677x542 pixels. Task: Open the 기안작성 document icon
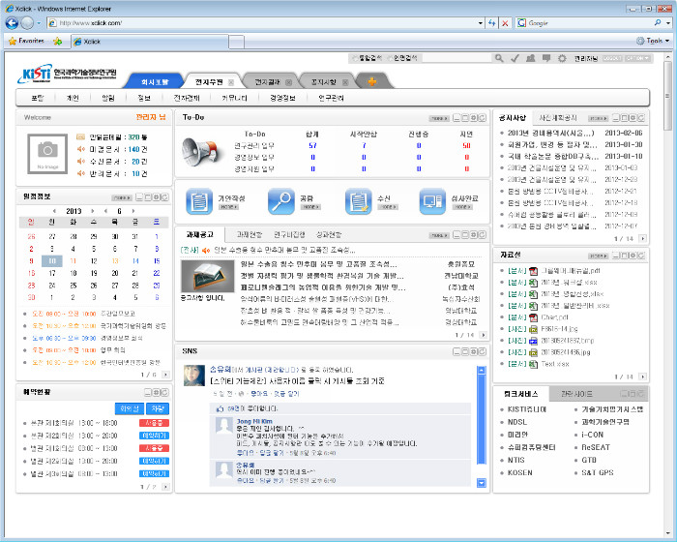coord(199,201)
